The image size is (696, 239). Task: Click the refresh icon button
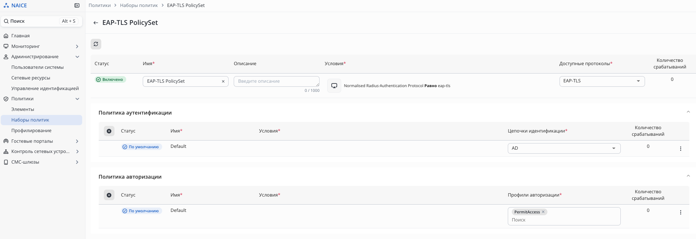pyautogui.click(x=96, y=44)
